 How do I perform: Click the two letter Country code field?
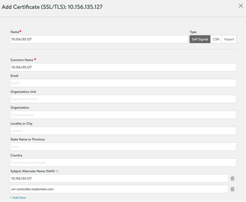pos(123,163)
